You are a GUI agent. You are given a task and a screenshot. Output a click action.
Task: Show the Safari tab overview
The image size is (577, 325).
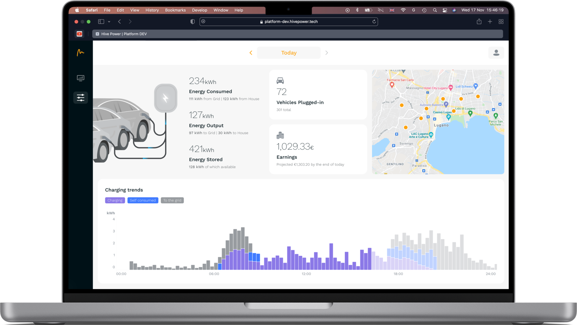coord(501,22)
